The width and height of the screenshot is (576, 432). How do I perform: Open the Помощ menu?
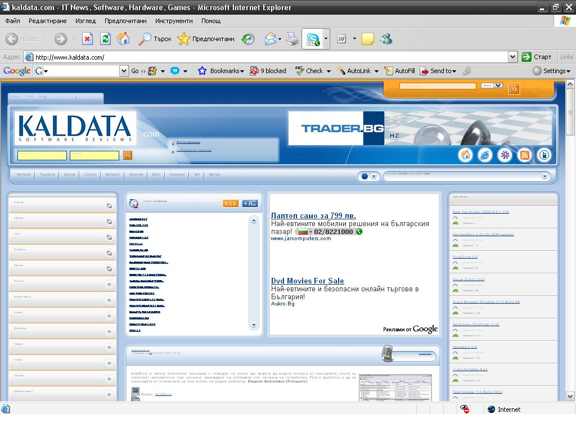(x=211, y=21)
